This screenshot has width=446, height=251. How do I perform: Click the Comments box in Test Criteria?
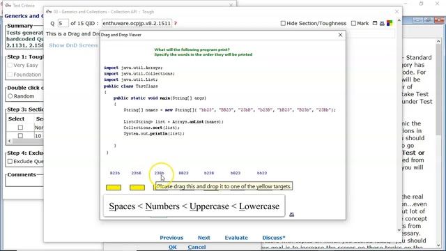pyautogui.click(x=24, y=182)
